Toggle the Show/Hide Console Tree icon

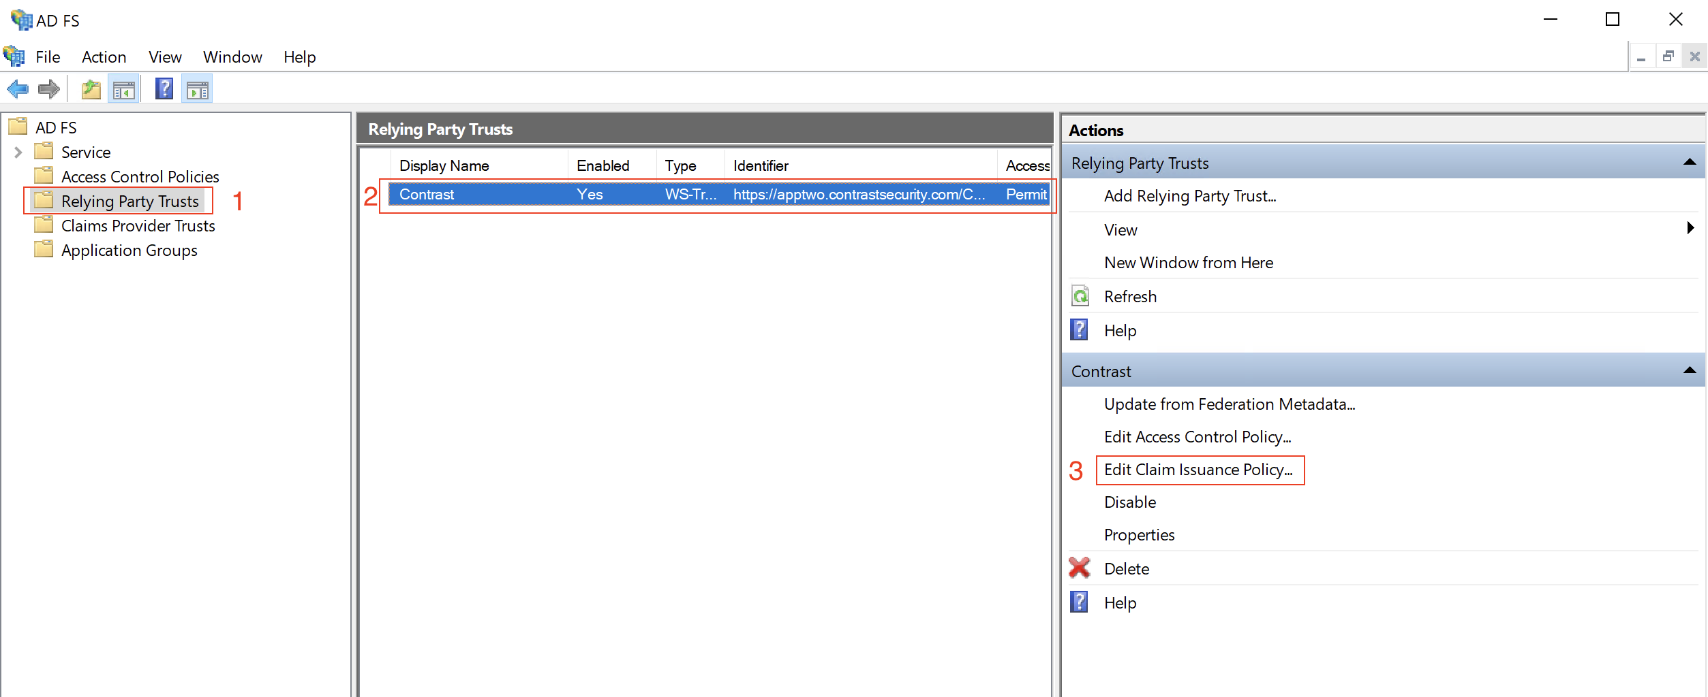click(x=124, y=89)
